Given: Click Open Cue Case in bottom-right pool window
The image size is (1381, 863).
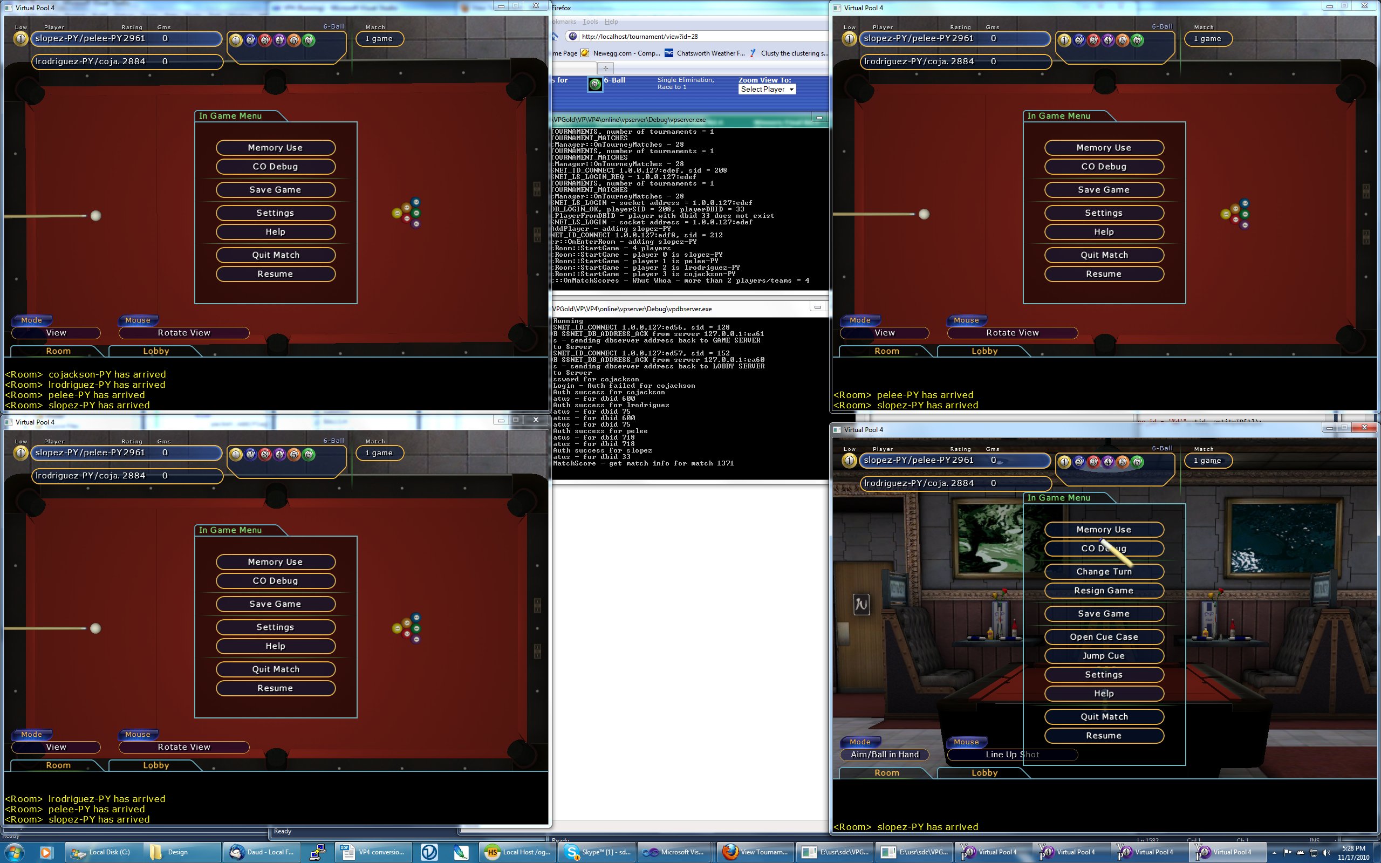Looking at the screenshot, I should [x=1104, y=637].
